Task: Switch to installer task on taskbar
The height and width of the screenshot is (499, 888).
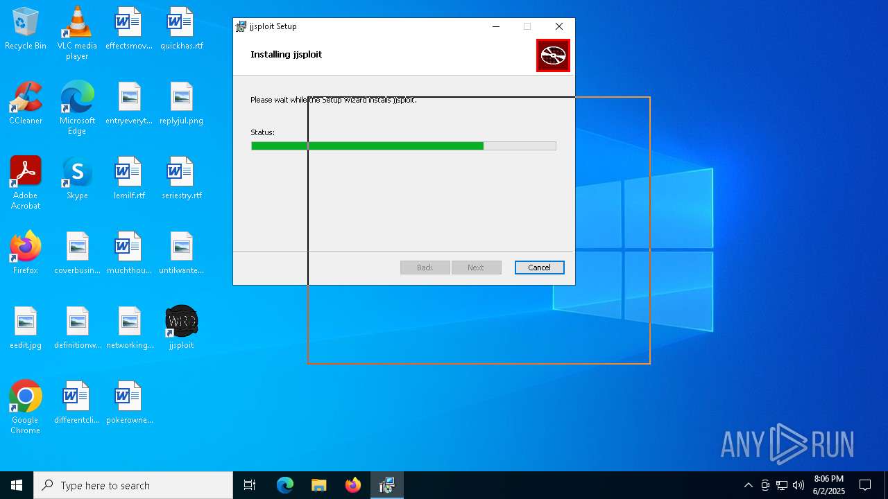Action: [x=387, y=485]
